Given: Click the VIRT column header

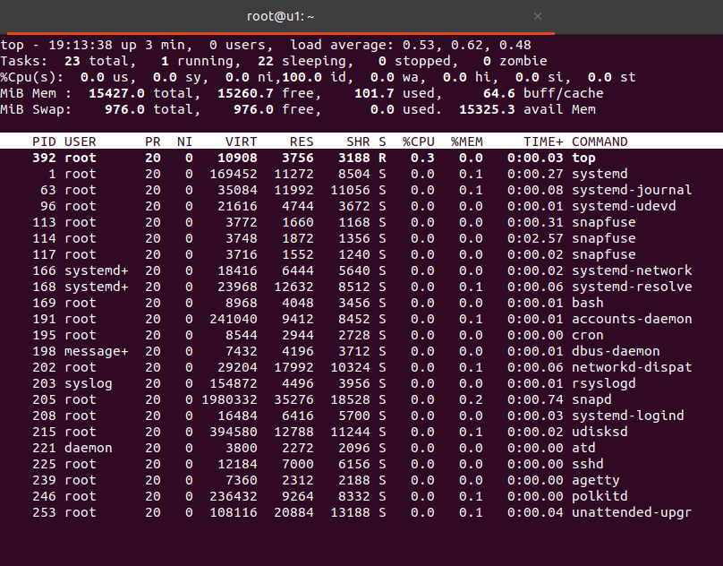Looking at the screenshot, I should point(242,141).
